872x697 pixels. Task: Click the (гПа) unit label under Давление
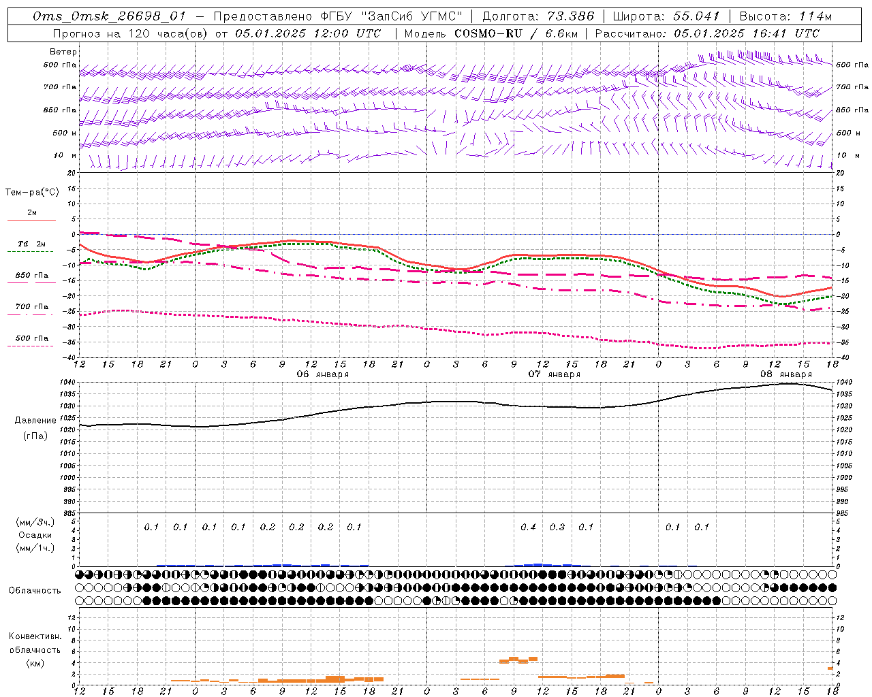click(35, 436)
